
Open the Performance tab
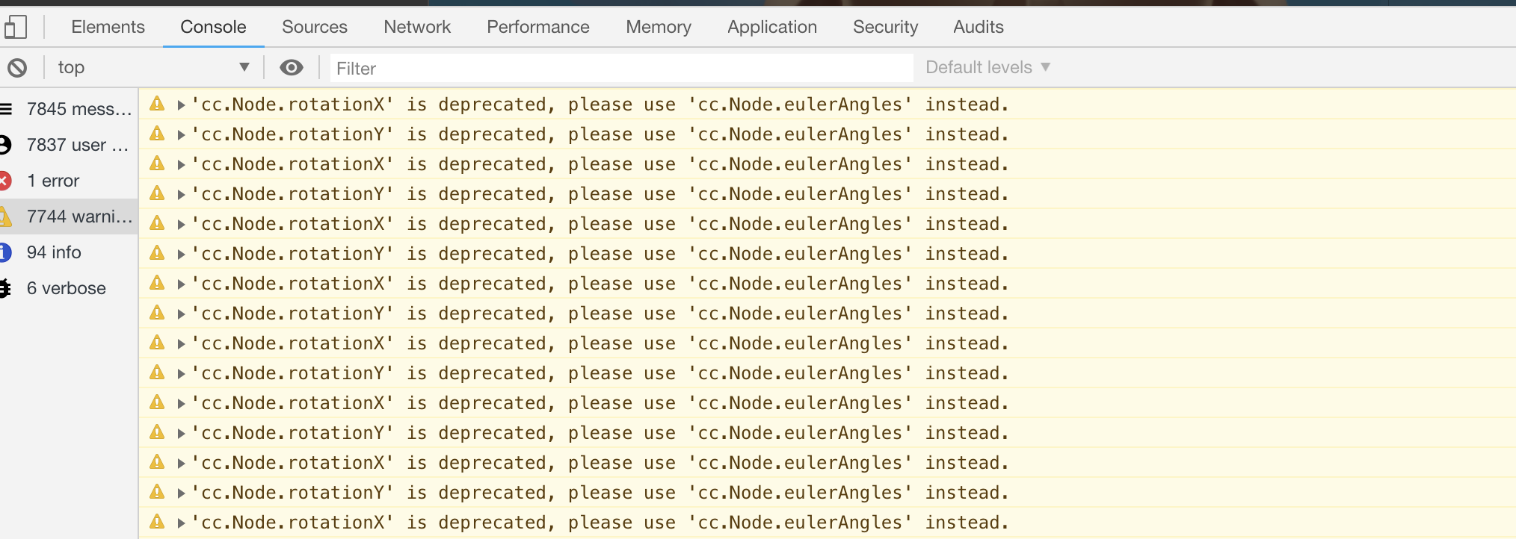(x=537, y=27)
